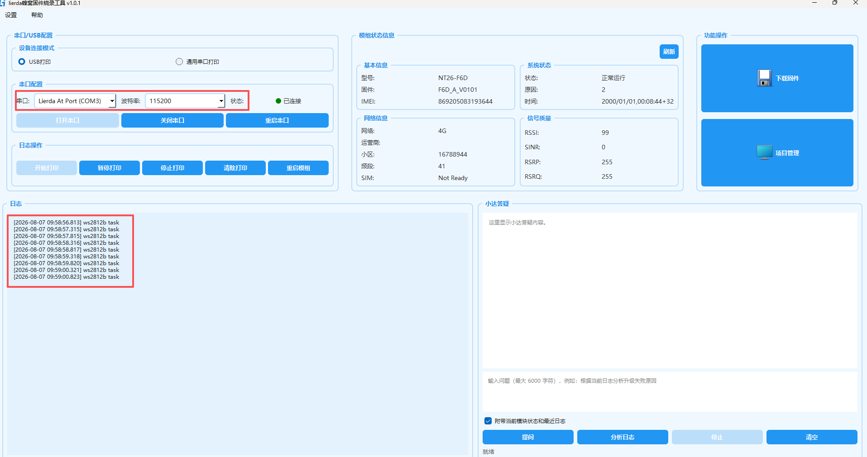The height and width of the screenshot is (457, 867).
Task: Click the model value NT26-F6D
Action: 453,78
